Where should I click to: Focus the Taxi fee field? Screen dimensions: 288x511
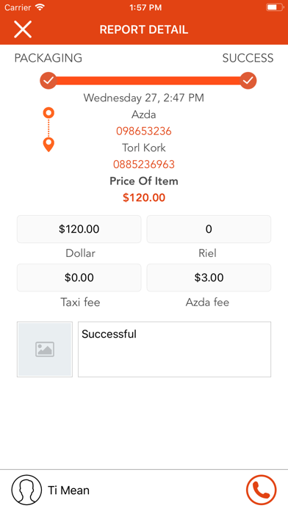(79, 278)
